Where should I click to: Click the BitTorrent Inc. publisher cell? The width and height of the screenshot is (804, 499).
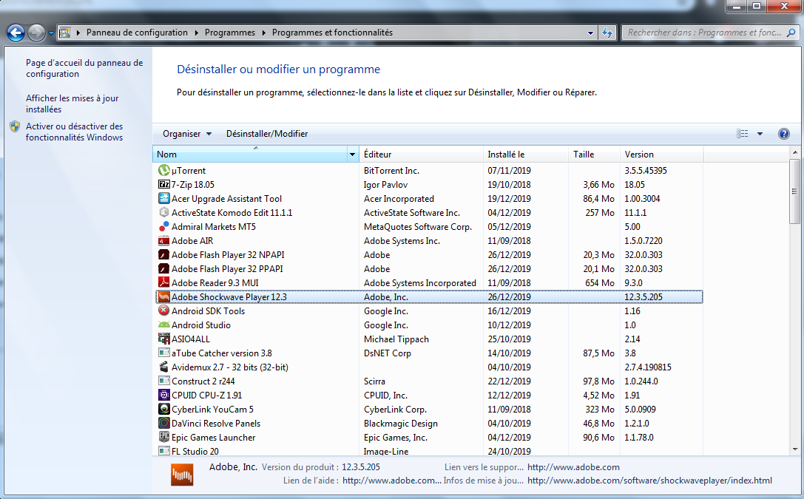click(x=391, y=171)
